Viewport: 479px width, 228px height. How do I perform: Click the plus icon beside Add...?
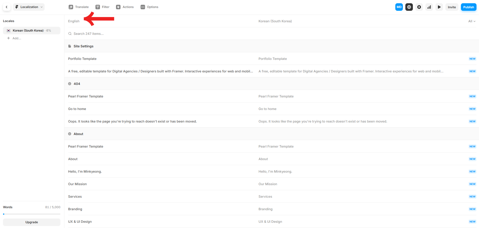tap(9, 38)
